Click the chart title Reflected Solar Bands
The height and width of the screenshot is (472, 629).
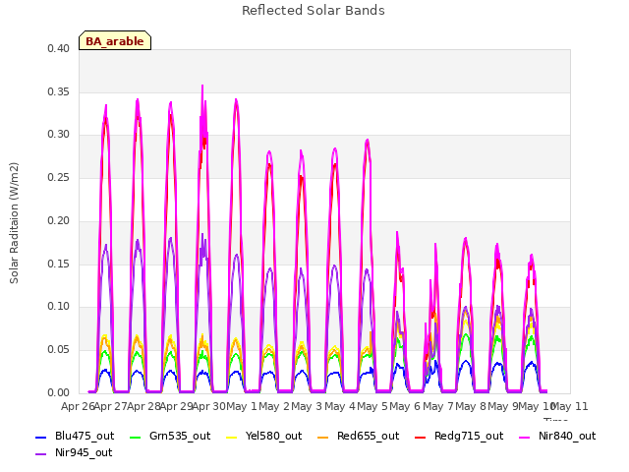pyautogui.click(x=314, y=11)
